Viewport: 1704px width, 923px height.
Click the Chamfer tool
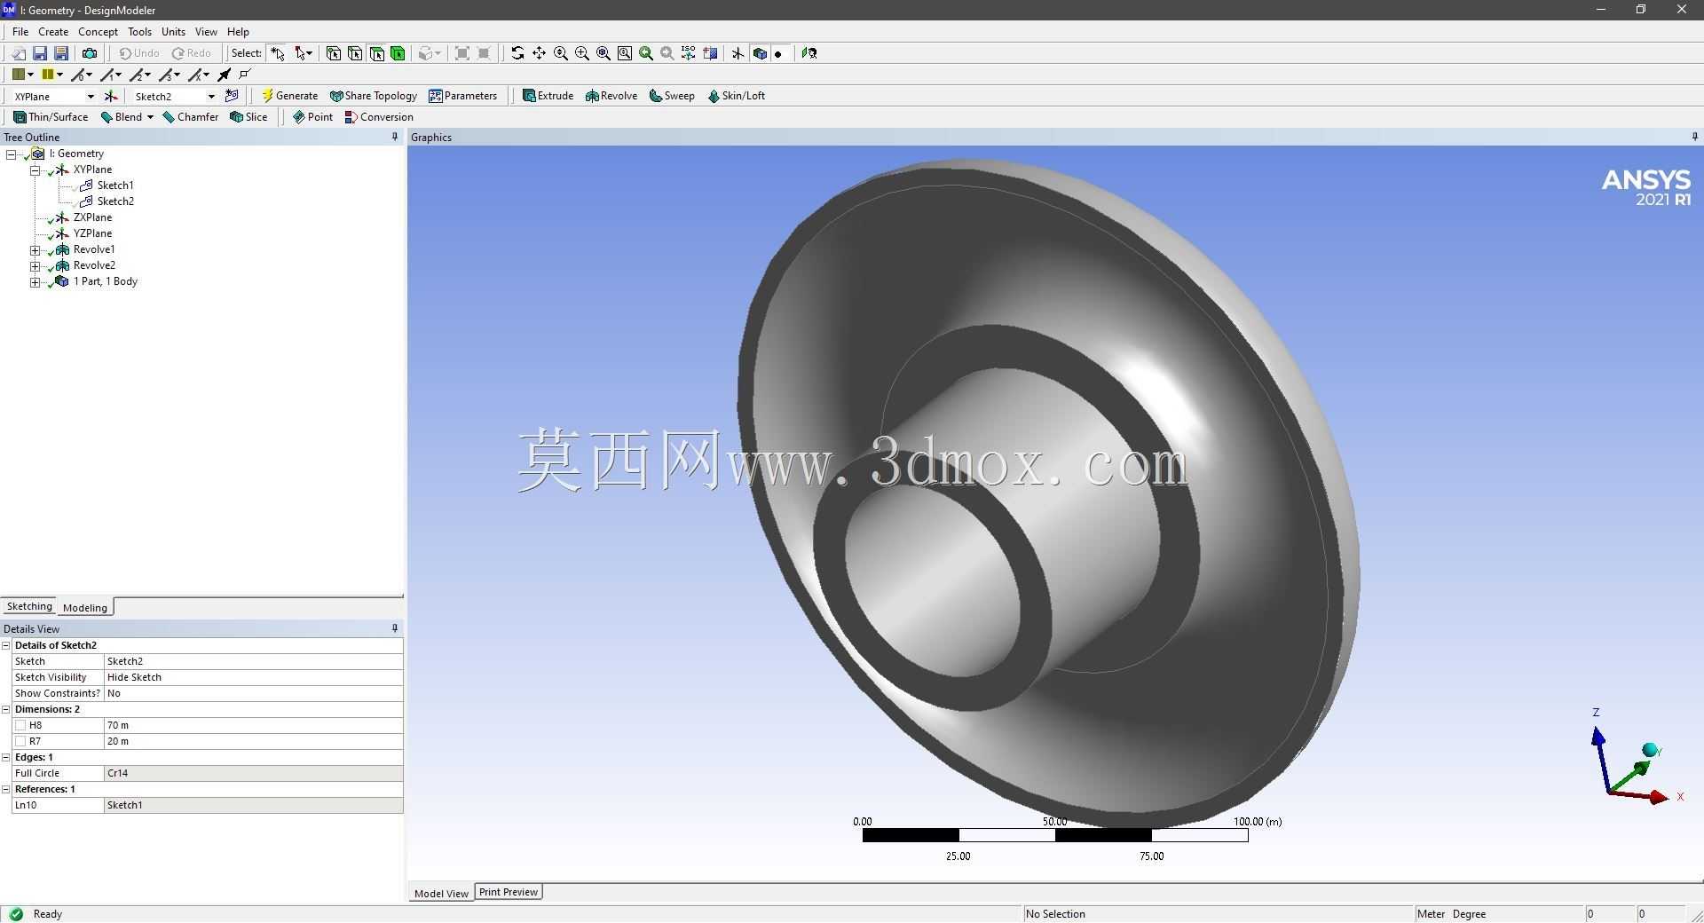click(x=191, y=117)
